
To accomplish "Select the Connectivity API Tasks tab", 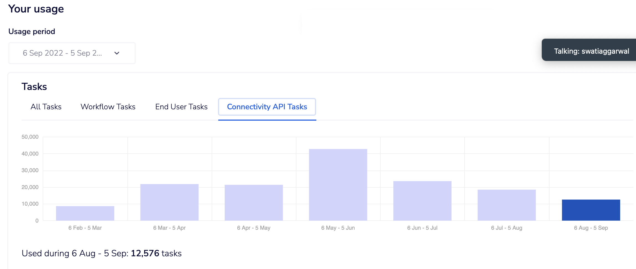I will click(266, 107).
